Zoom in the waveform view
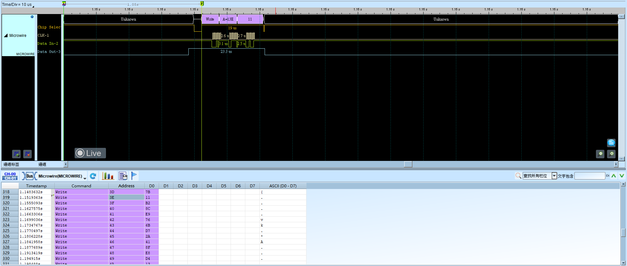The height and width of the screenshot is (266, 627). pyautogui.click(x=611, y=154)
